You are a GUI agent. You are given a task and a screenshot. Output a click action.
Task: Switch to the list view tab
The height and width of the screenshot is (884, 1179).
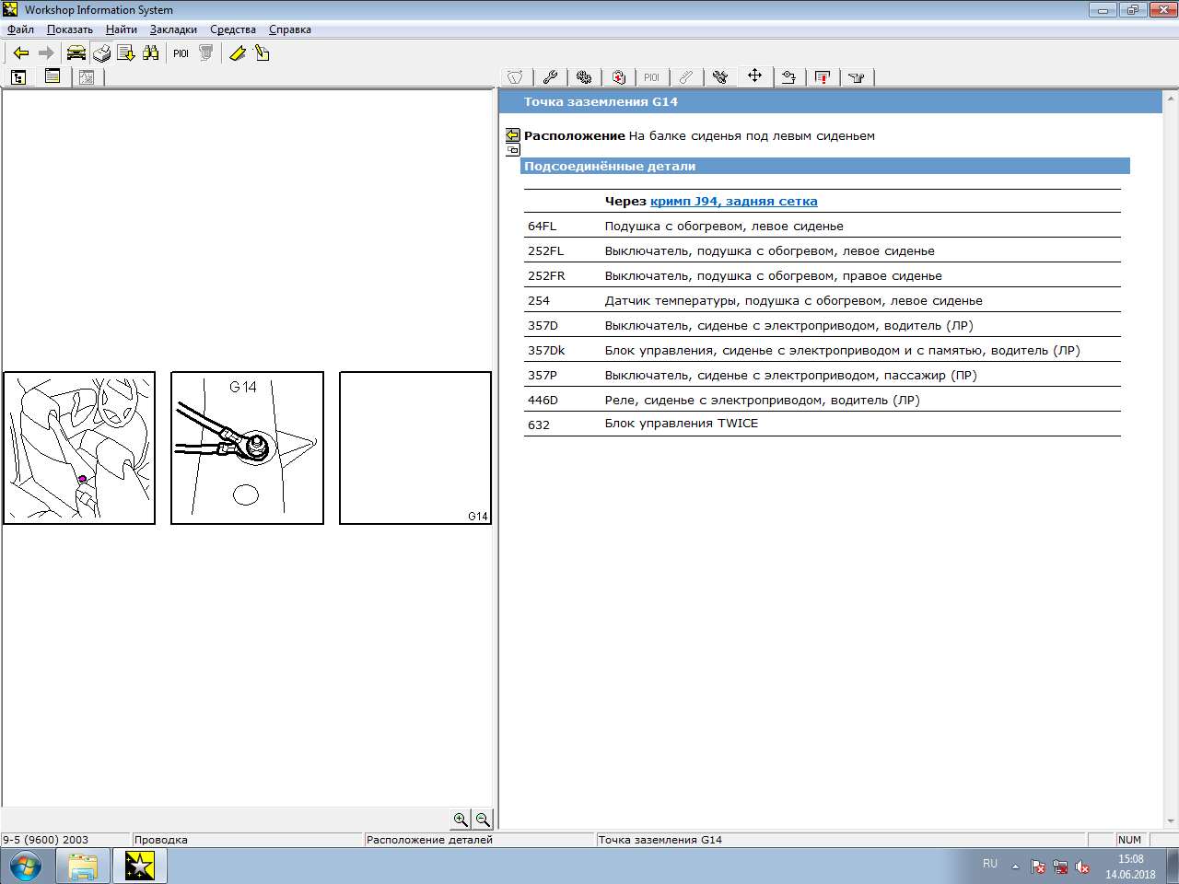tap(53, 76)
